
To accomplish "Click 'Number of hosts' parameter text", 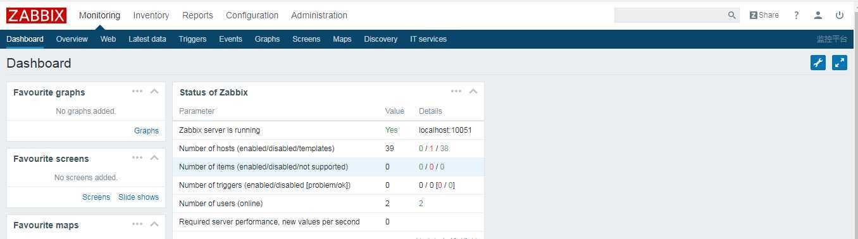I will pos(257,149).
